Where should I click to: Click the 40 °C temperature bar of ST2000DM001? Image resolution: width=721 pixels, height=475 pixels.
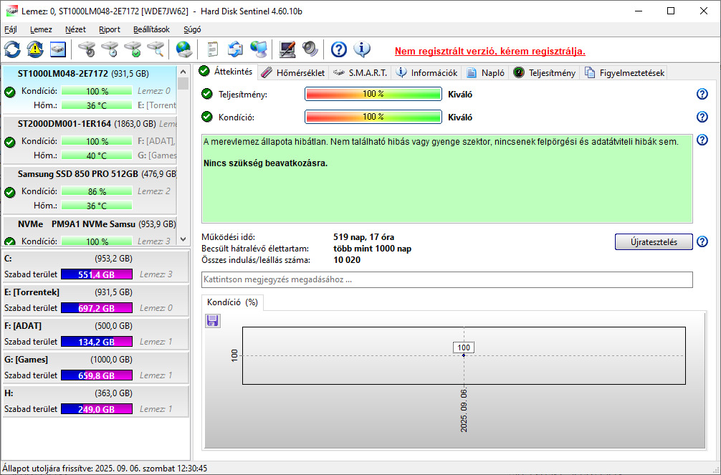click(x=97, y=155)
